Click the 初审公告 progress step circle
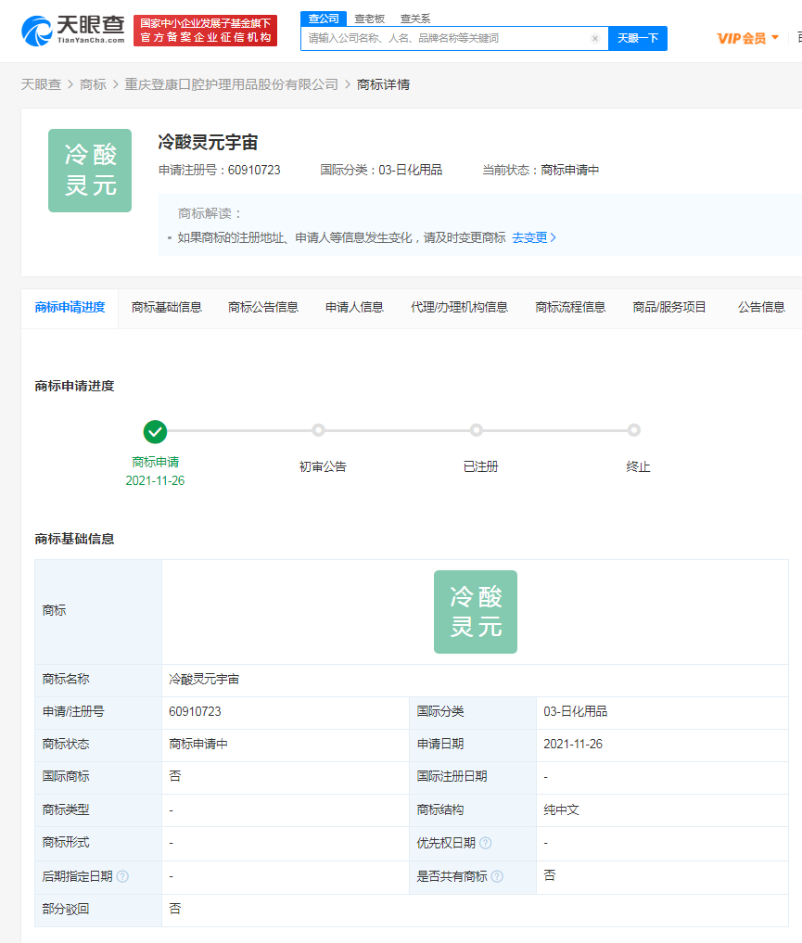The width and height of the screenshot is (802, 943). click(x=318, y=430)
